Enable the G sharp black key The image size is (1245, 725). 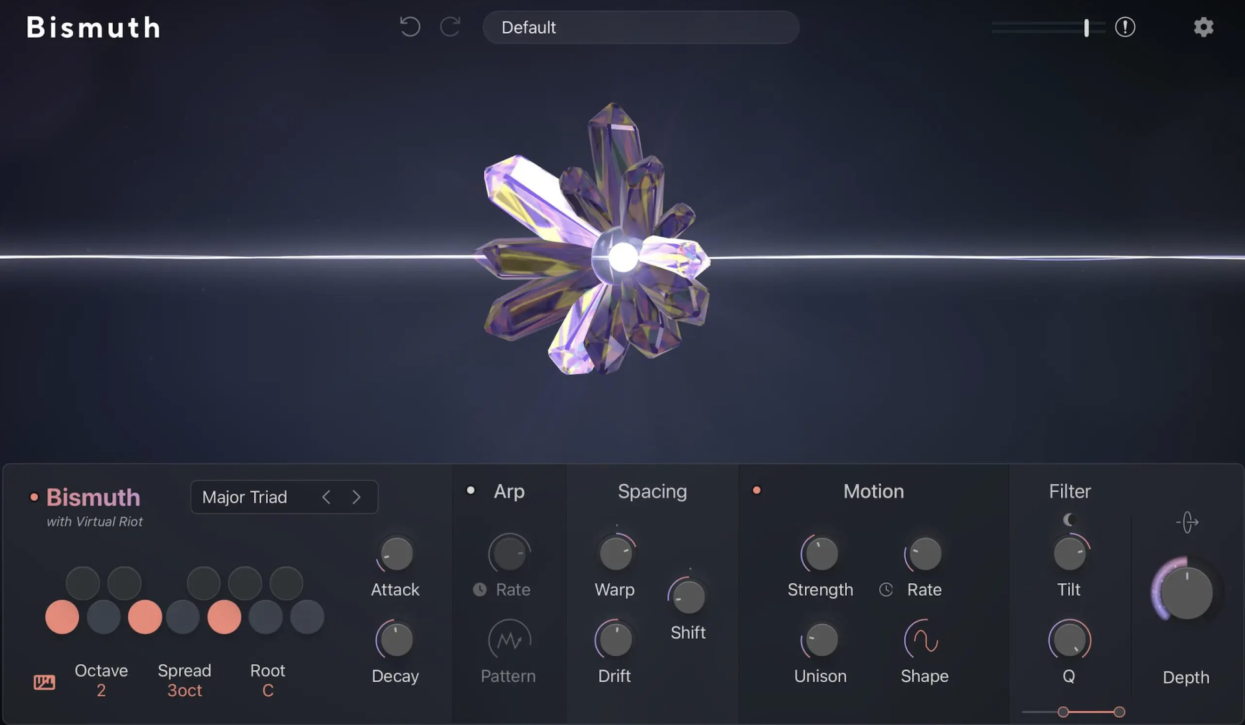[x=244, y=583]
